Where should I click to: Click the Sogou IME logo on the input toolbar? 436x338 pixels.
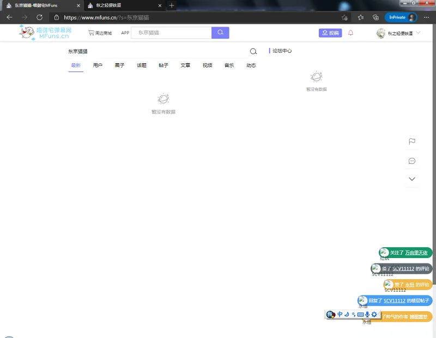pos(331,315)
